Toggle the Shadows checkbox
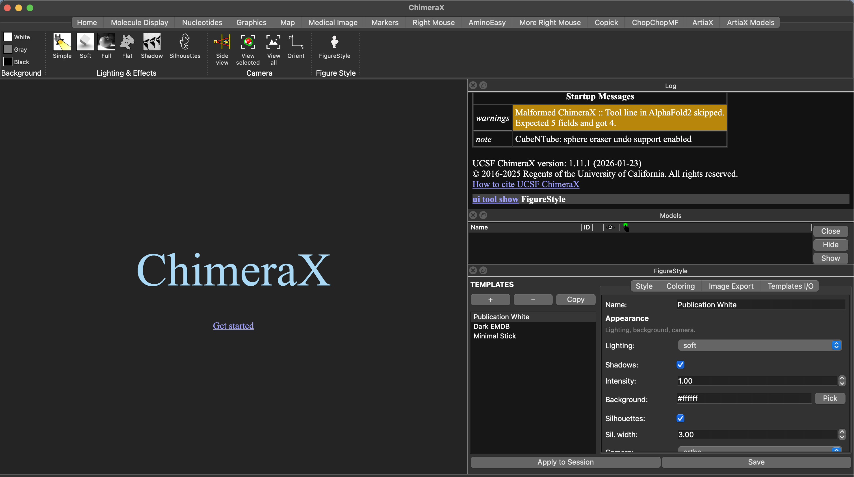 (x=680, y=364)
